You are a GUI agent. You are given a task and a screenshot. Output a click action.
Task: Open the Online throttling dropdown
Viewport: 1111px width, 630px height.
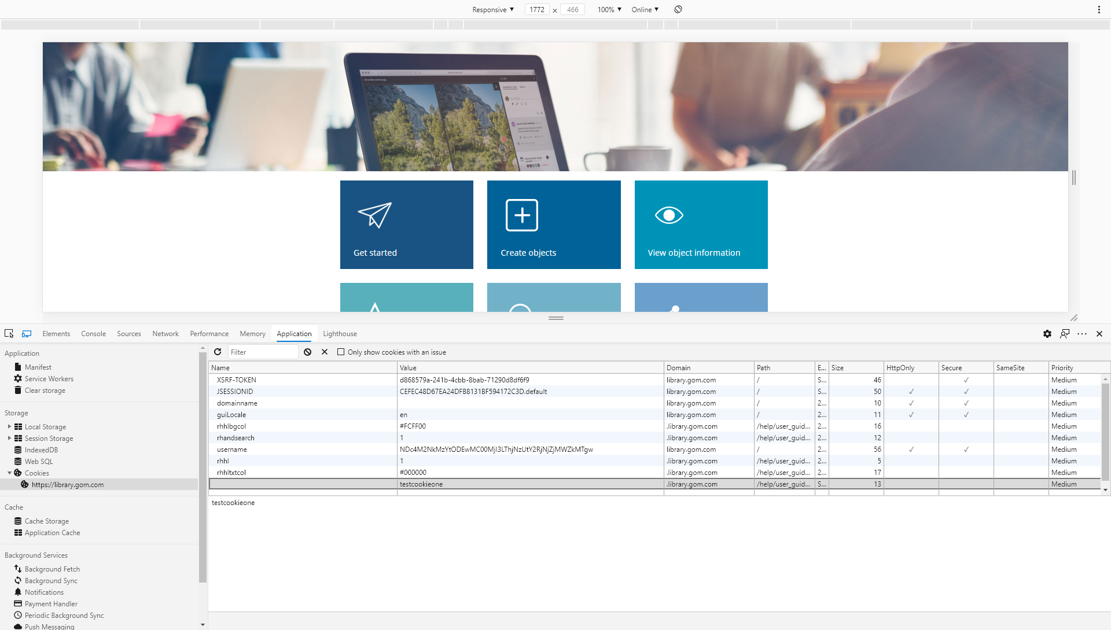(x=644, y=9)
